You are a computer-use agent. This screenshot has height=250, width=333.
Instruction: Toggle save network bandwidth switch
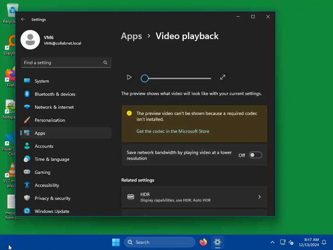(x=255, y=155)
